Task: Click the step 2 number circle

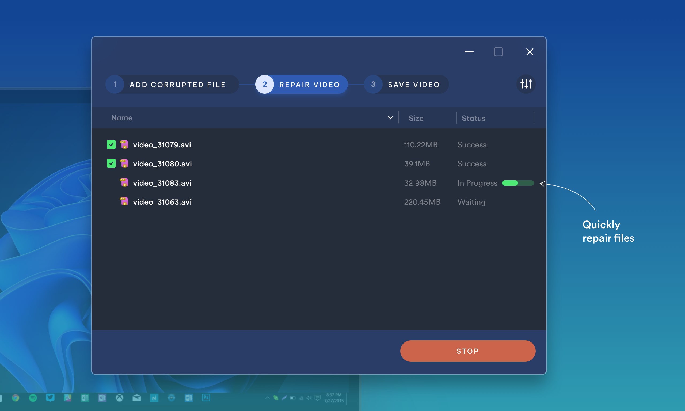Action: (x=264, y=84)
